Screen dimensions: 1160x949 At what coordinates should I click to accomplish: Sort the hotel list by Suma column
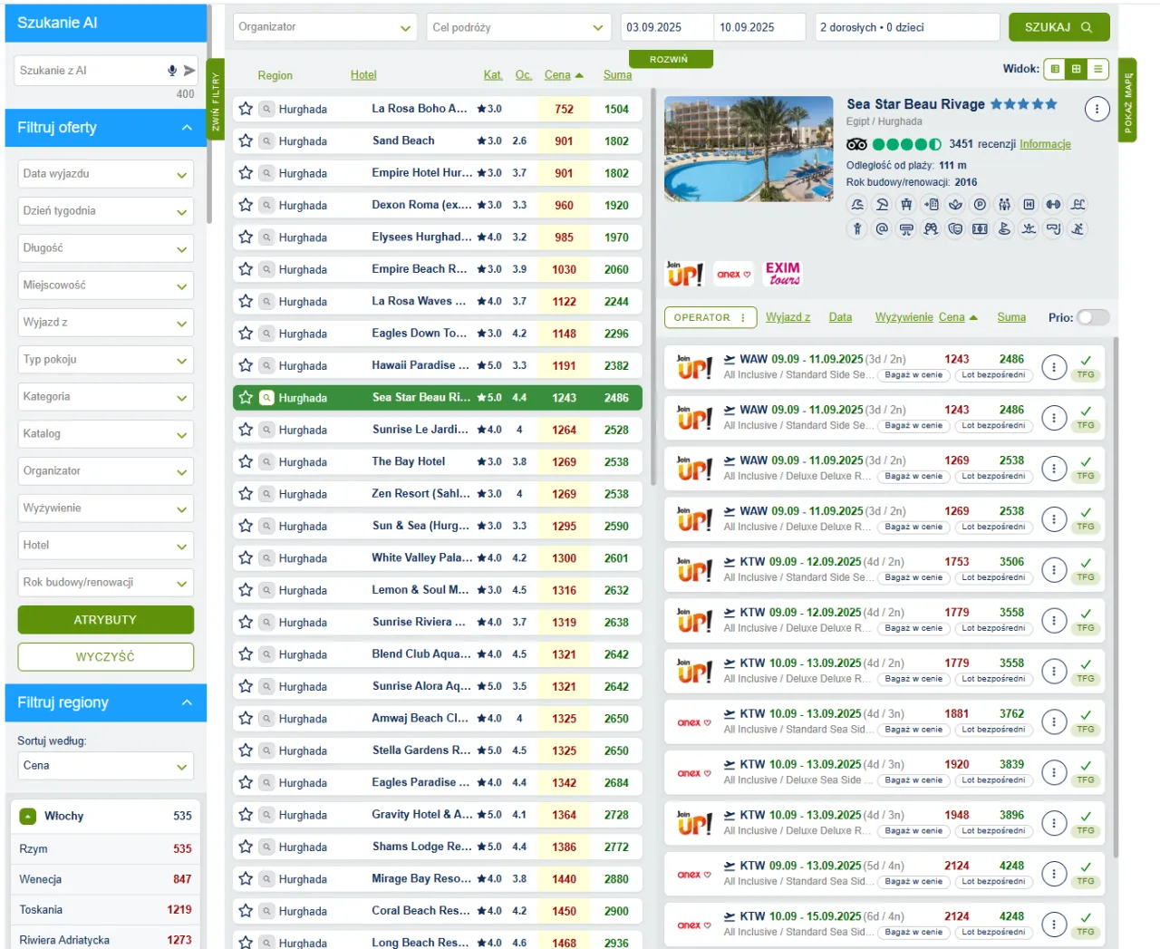[617, 75]
